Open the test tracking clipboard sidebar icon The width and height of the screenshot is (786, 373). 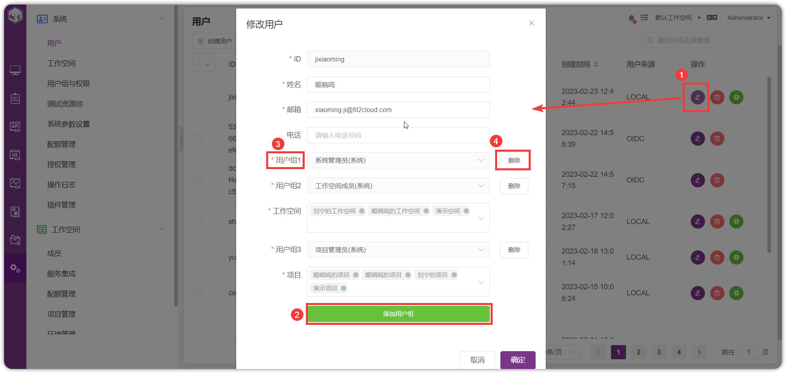(15, 98)
